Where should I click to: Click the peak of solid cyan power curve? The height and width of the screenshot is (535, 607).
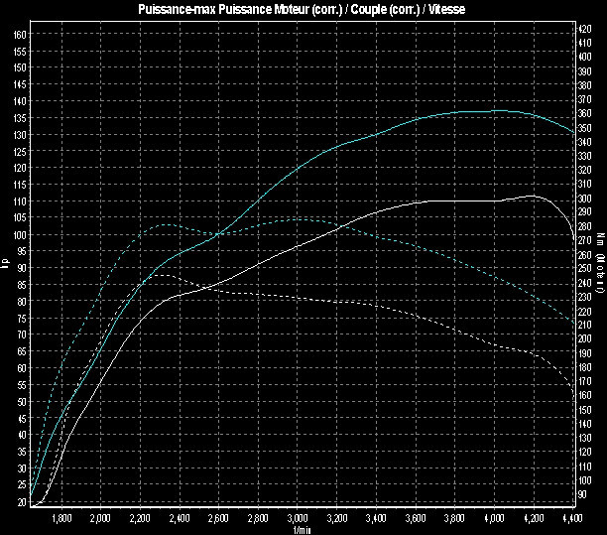[x=496, y=110]
